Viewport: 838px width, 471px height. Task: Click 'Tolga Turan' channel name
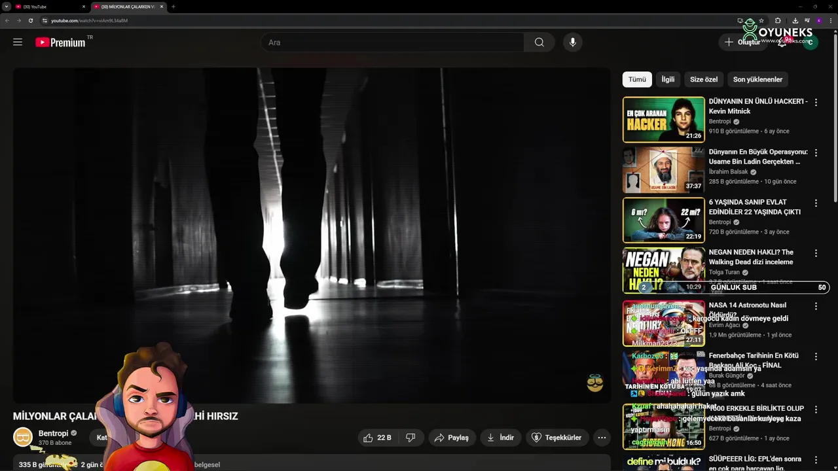click(x=724, y=272)
